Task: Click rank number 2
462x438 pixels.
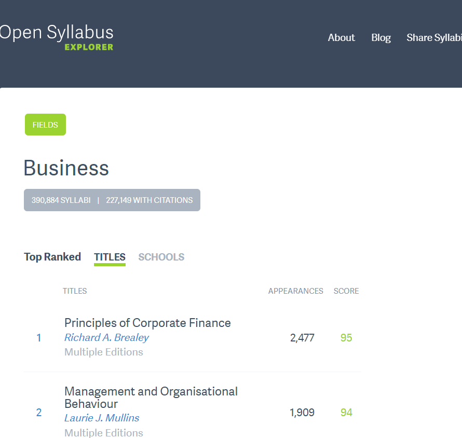Action: (38, 413)
